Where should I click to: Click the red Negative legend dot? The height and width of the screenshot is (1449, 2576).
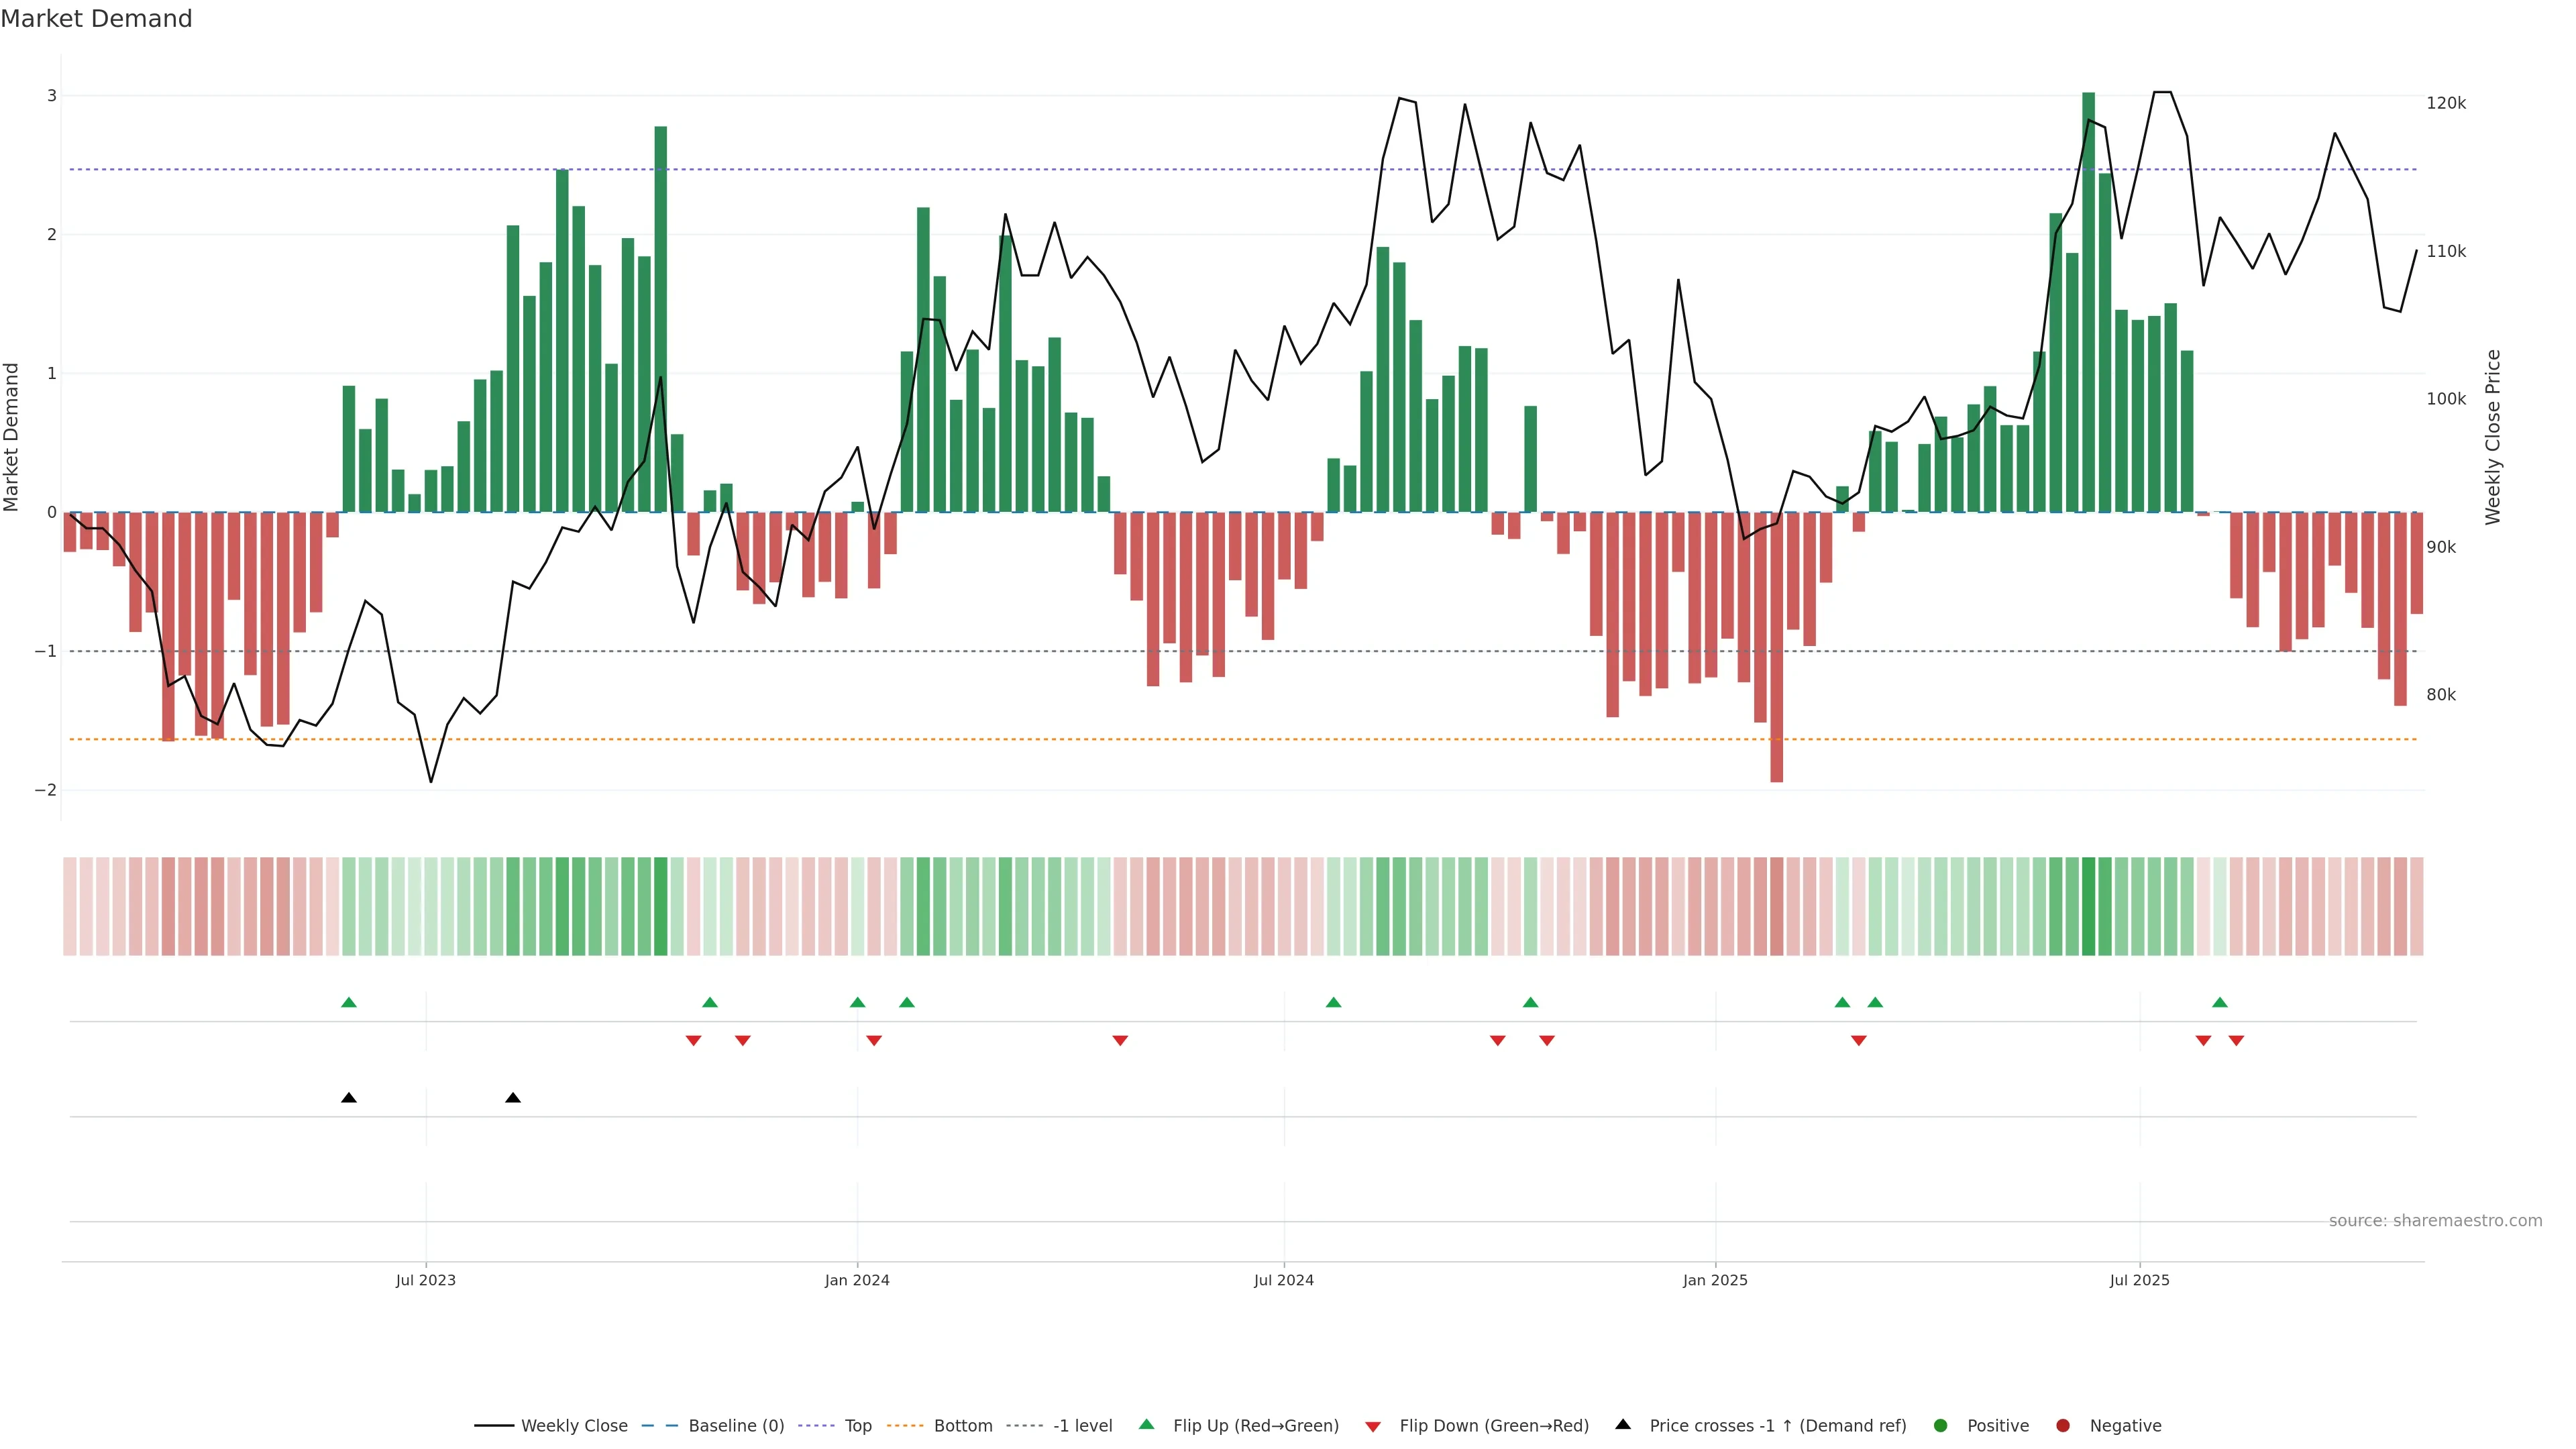tap(2063, 1425)
